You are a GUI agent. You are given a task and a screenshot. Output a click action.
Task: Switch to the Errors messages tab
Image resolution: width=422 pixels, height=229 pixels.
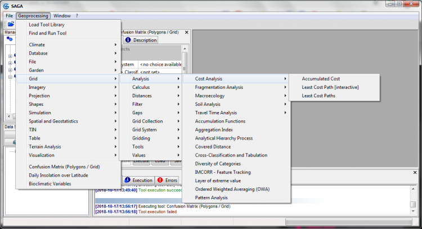click(x=167, y=180)
